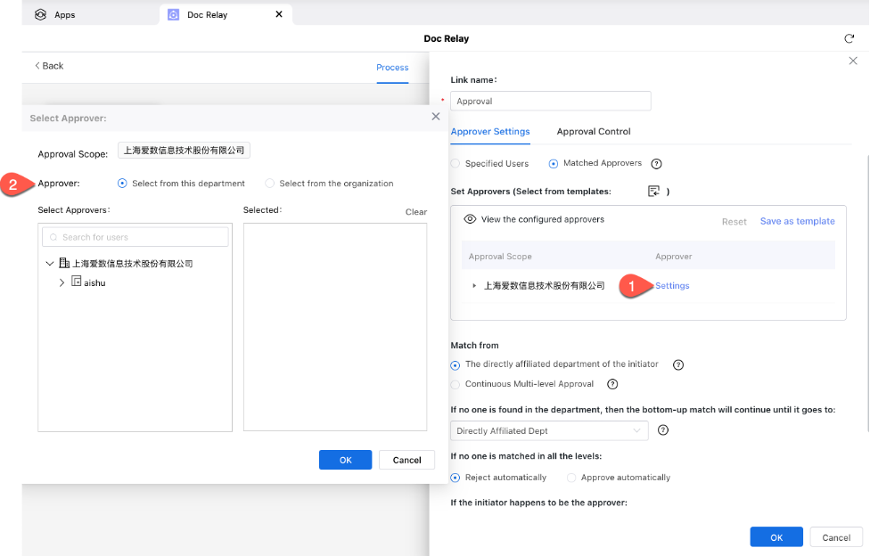Select the Specified Users radio button

coord(456,164)
